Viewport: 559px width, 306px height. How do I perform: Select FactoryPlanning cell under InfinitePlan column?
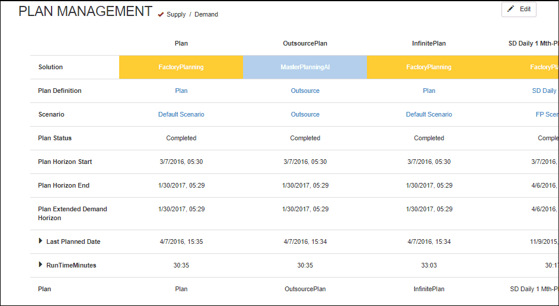pos(429,67)
